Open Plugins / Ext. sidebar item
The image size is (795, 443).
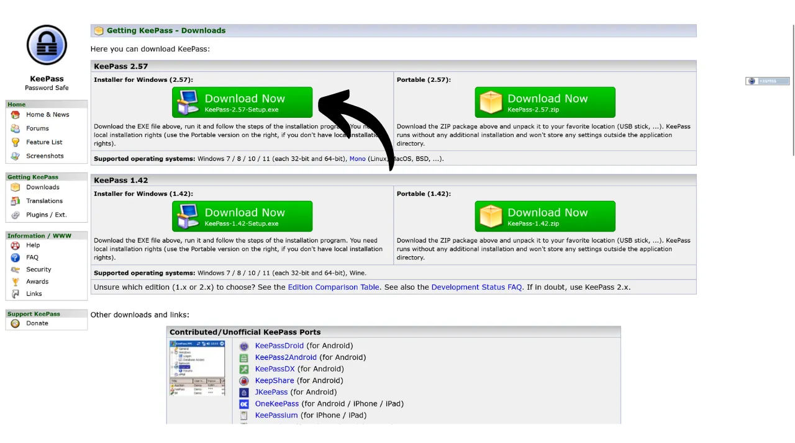(46, 215)
